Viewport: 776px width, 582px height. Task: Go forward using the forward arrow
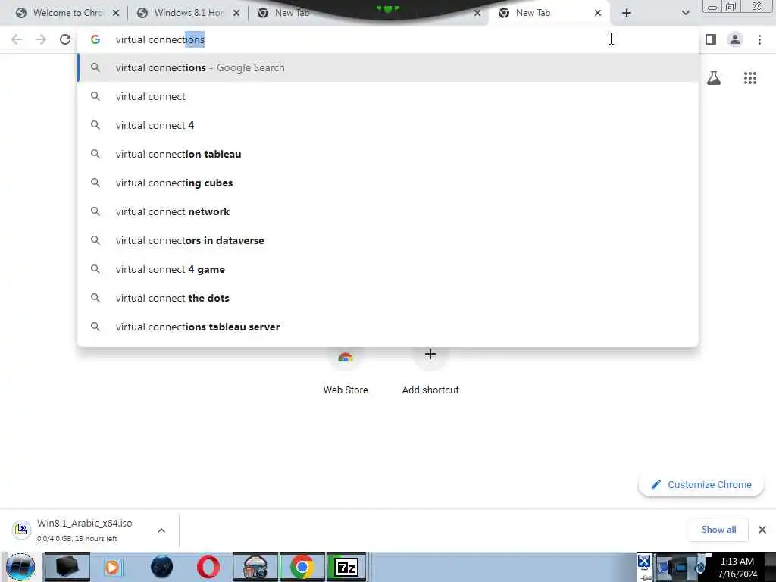coord(41,39)
